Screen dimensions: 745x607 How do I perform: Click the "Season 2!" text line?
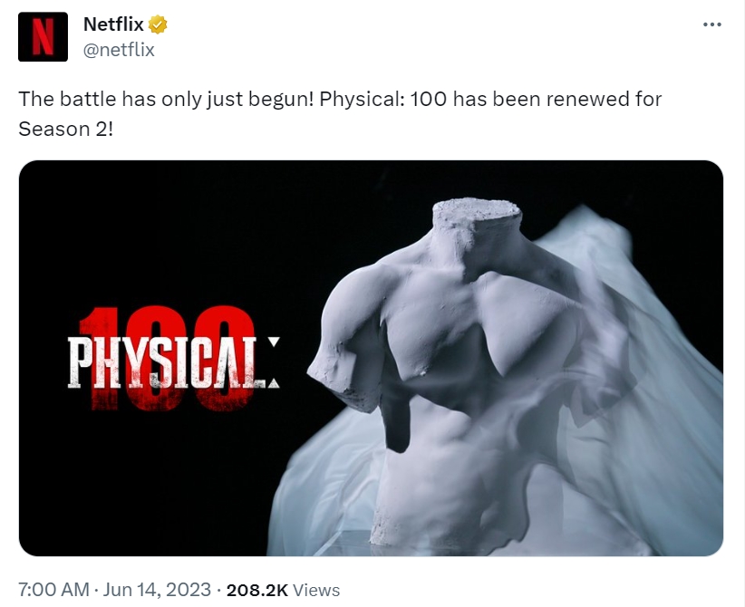[65, 129]
